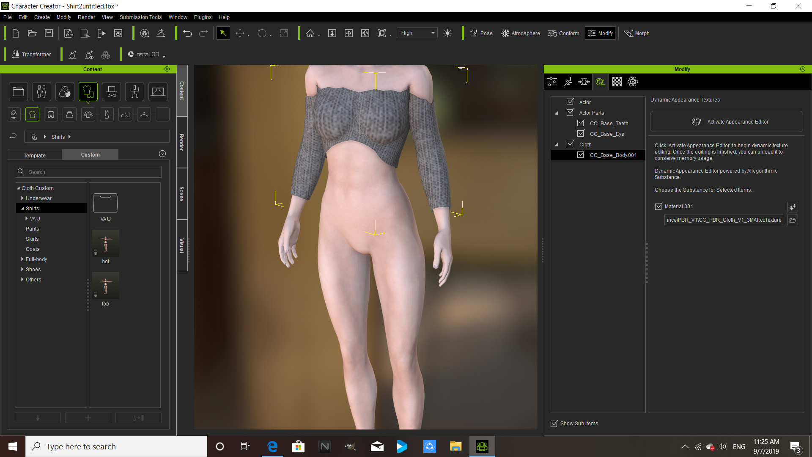Select the Cloth content category icon

(x=88, y=91)
